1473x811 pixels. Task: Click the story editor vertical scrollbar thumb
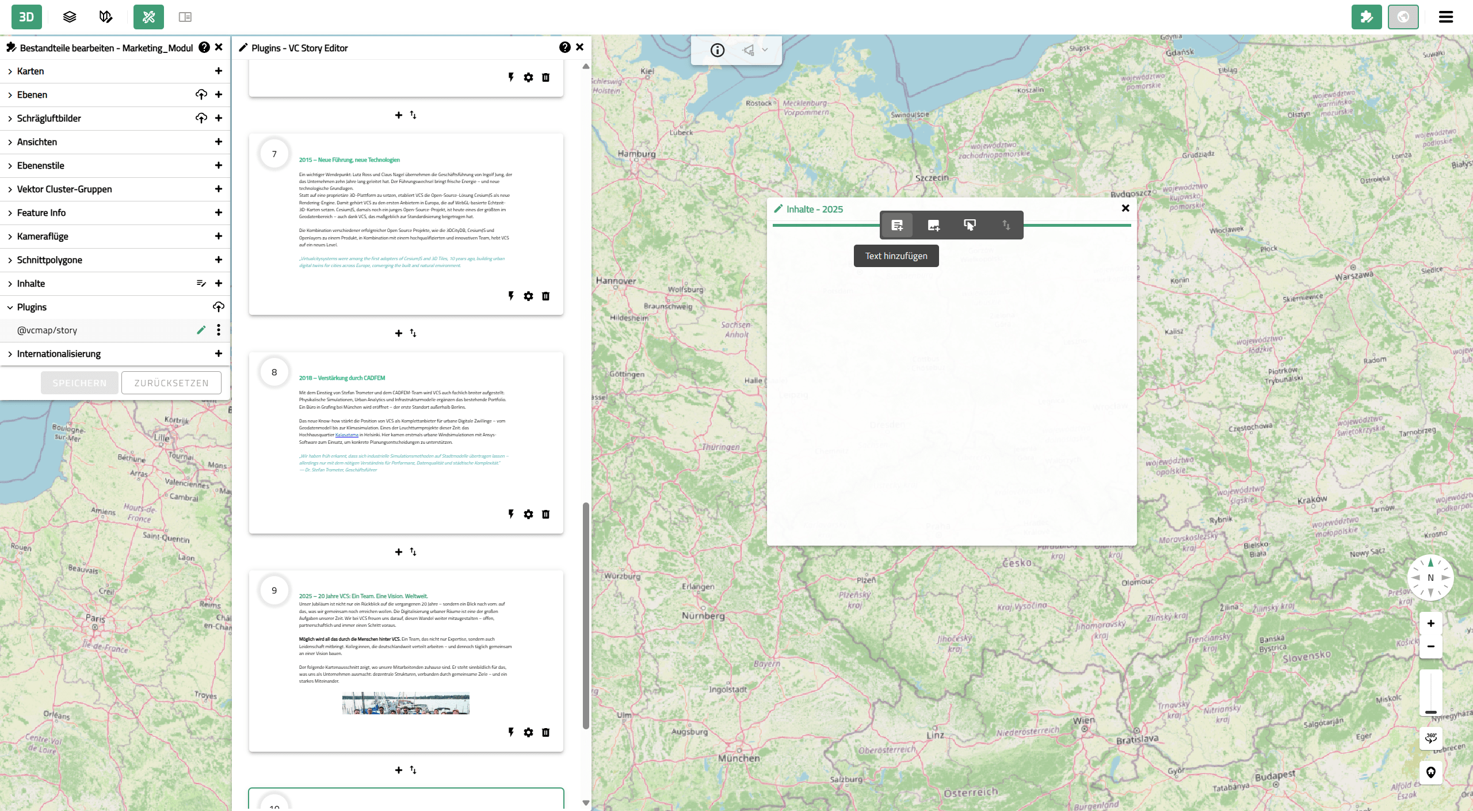(x=586, y=616)
